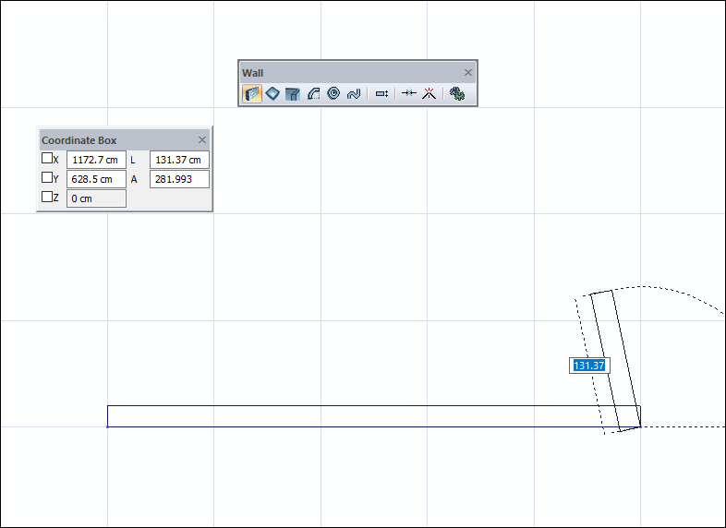Close the Wall toolbar
The width and height of the screenshot is (726, 528).
[468, 73]
